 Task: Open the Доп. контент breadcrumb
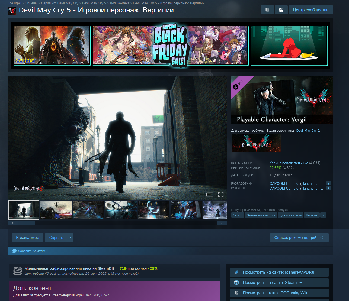pos(120,3)
